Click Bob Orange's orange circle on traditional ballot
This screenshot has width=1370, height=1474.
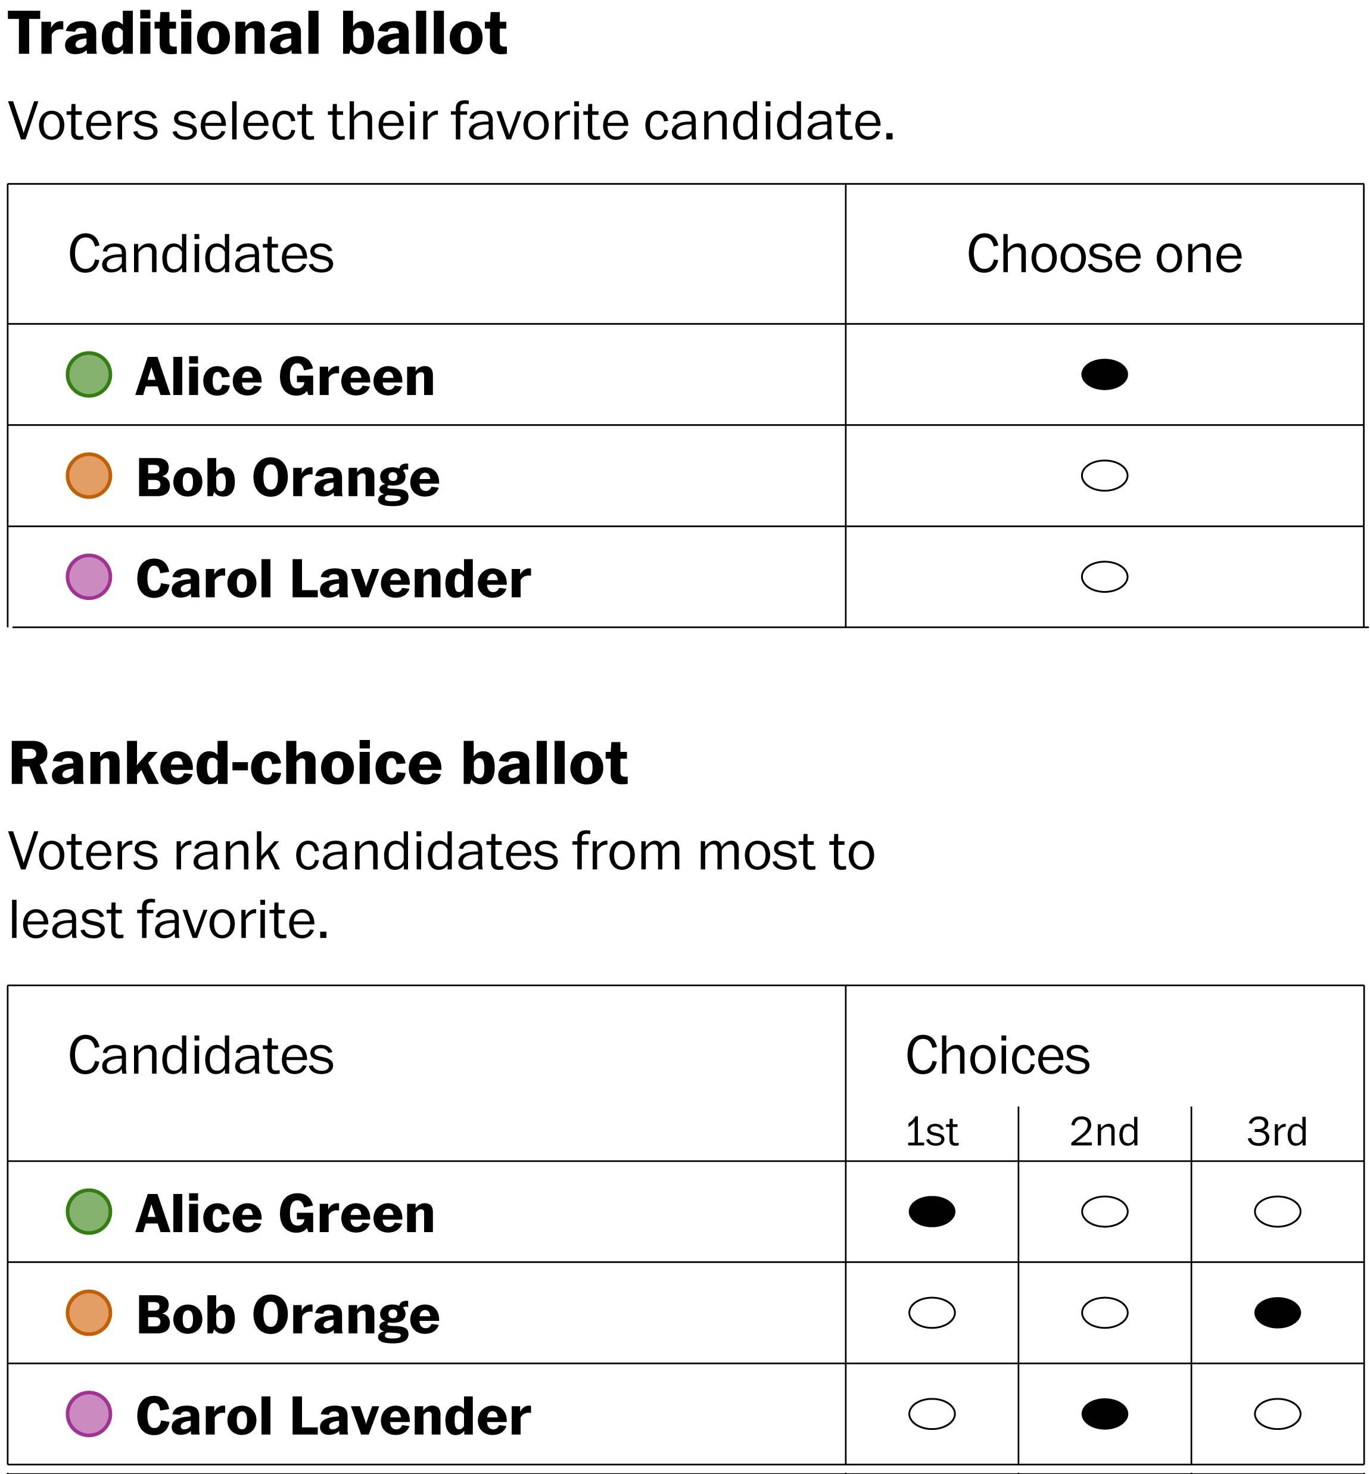[x=89, y=475]
